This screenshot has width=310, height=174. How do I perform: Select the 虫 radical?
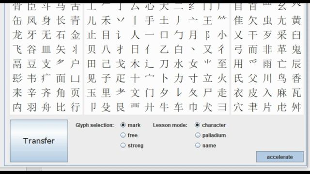[x=267, y=20]
